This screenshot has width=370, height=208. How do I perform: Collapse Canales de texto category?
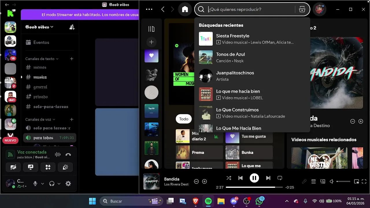point(42,59)
